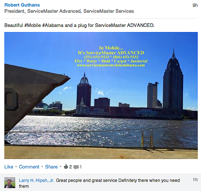
Task: Click the #Alabama hashtag
Action: 53,25
